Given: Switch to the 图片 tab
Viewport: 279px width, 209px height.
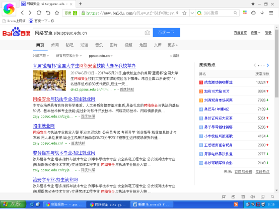Looking at the screenshot, I should coord(113,45).
